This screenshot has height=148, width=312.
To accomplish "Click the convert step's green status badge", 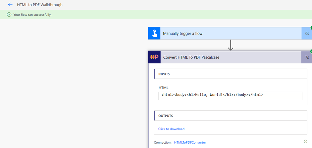I will coord(311,52).
